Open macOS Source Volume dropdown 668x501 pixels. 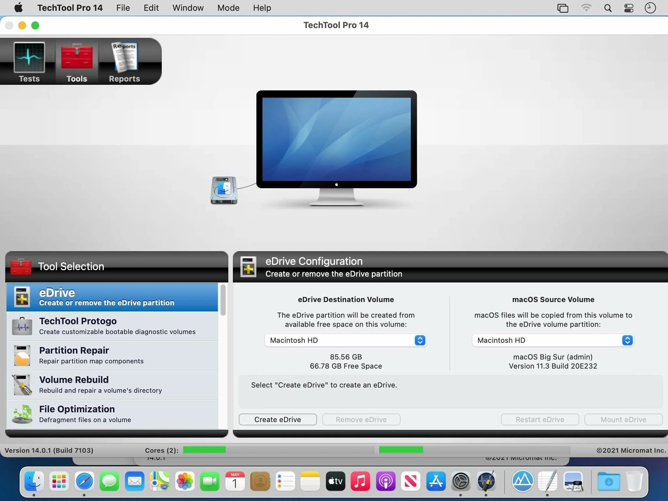[553, 340]
